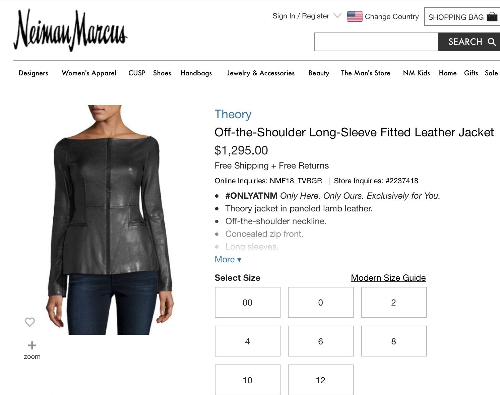Select size 00

[248, 302]
